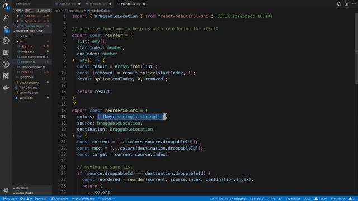
Task: Change the LF end of line sequence
Action: (280, 199)
